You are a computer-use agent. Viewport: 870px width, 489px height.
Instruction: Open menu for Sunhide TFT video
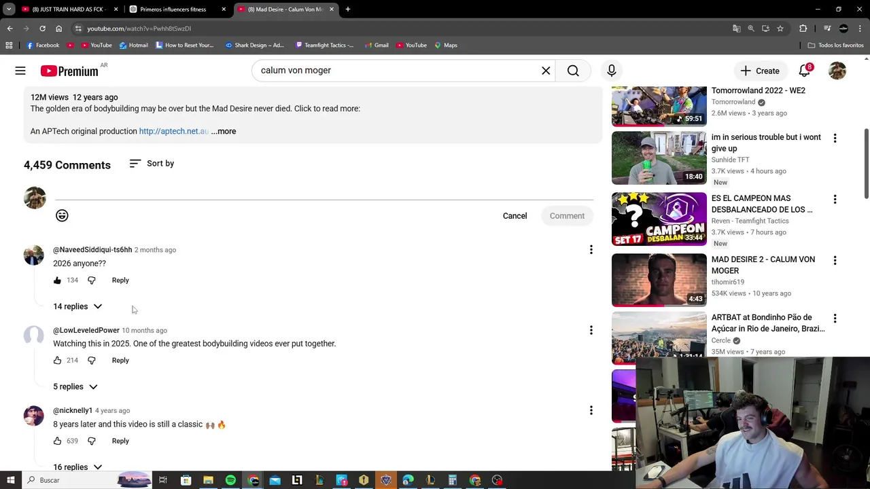click(x=835, y=138)
